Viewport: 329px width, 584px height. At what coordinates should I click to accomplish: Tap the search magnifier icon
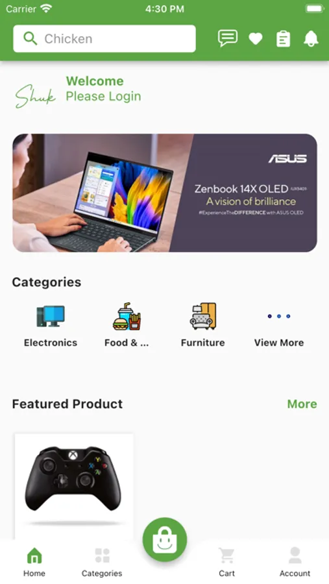pyautogui.click(x=30, y=38)
